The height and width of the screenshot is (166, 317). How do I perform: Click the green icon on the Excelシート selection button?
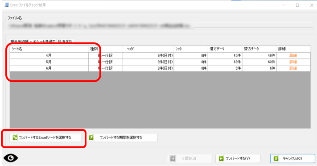[x=15, y=137]
